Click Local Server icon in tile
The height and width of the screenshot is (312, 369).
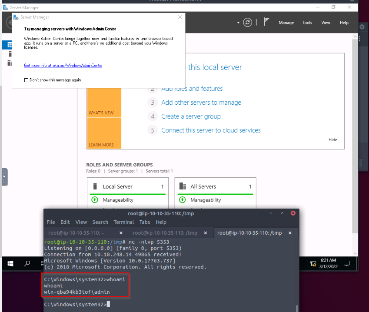coord(95,186)
